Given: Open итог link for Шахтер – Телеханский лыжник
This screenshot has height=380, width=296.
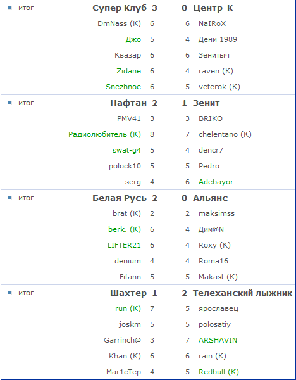Looking at the screenshot, I should tap(26, 293).
